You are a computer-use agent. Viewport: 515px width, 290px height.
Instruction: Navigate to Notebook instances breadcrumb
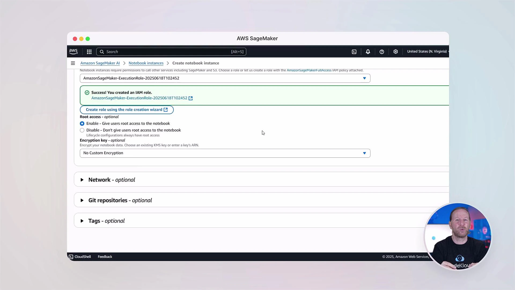pos(146,63)
